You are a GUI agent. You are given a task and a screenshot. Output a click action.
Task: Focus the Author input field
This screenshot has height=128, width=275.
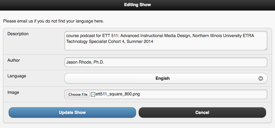pyautogui.click(x=166, y=62)
